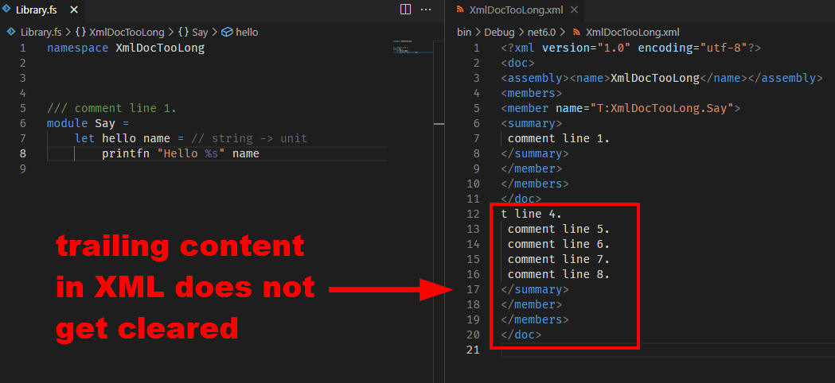
Task: Click 'comment line 5.' in XML
Action: [x=559, y=230]
